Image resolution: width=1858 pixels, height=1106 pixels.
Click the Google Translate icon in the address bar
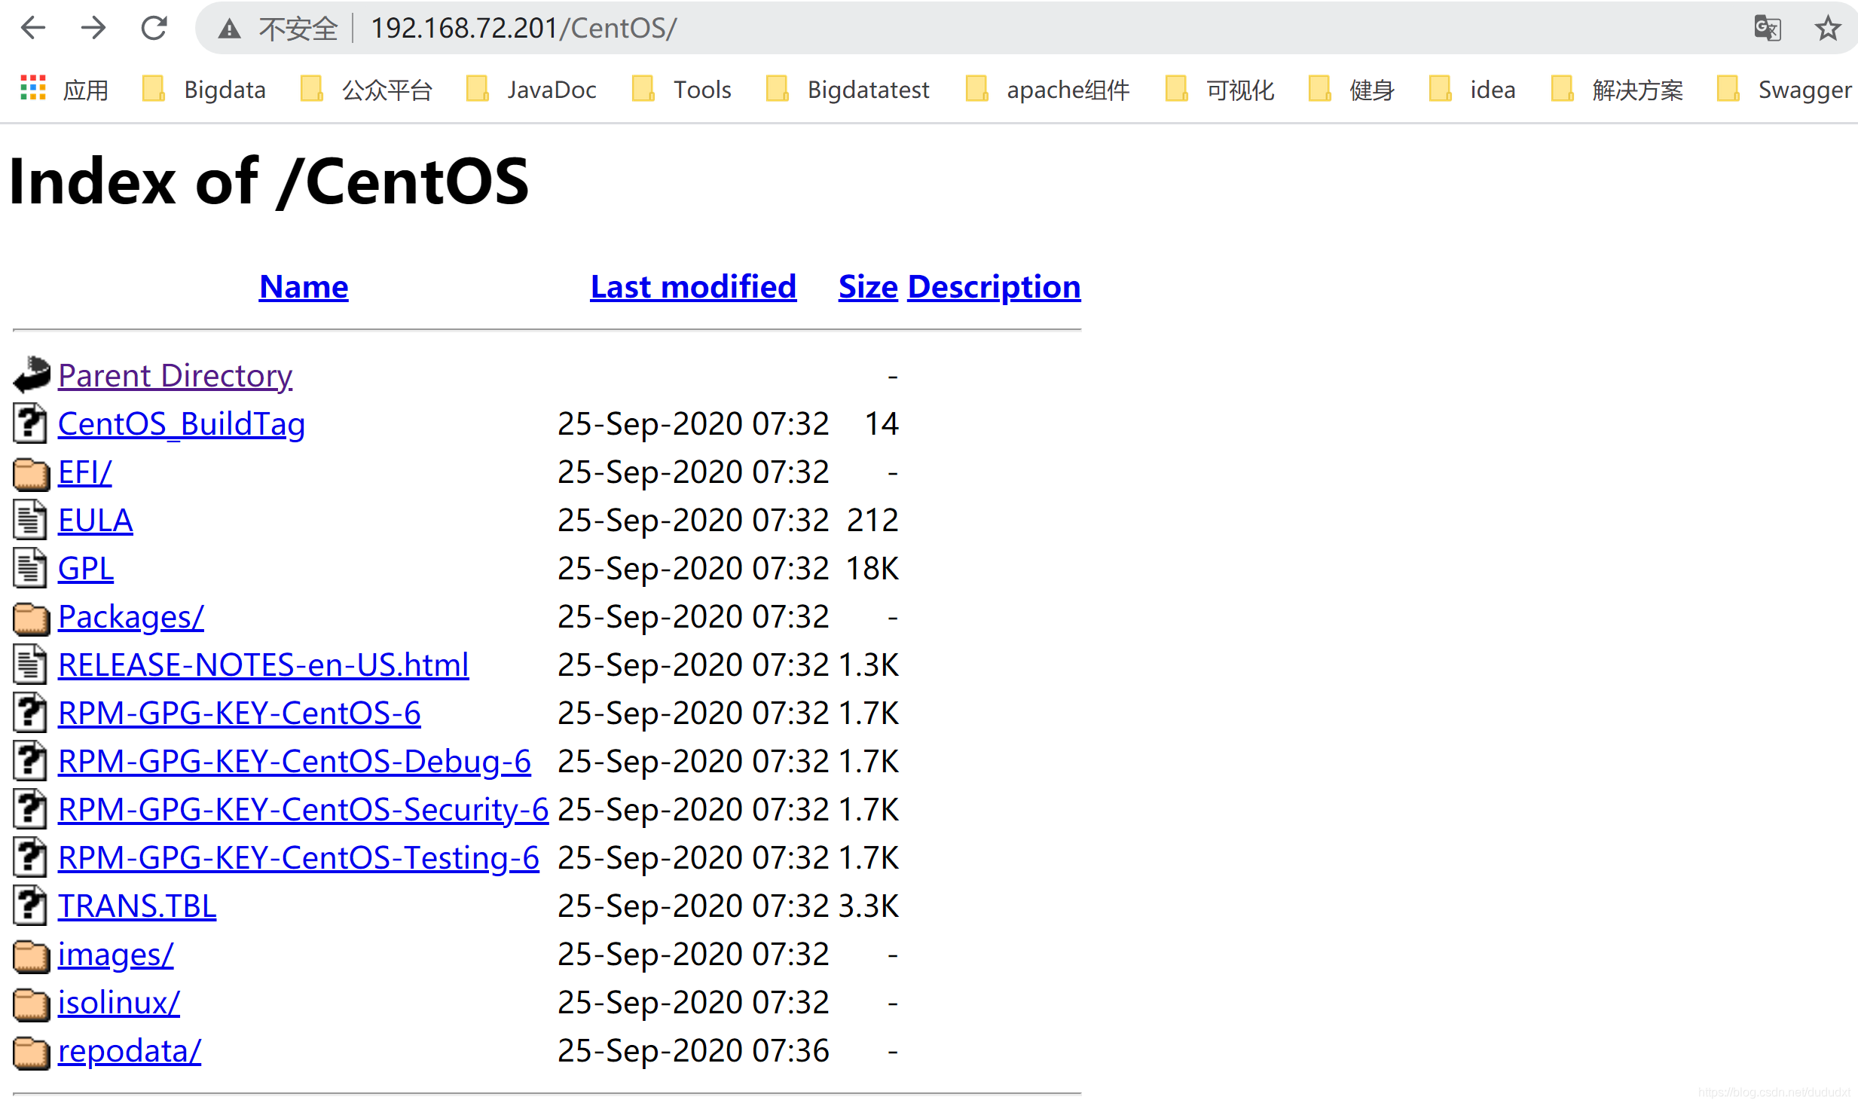point(1767,28)
